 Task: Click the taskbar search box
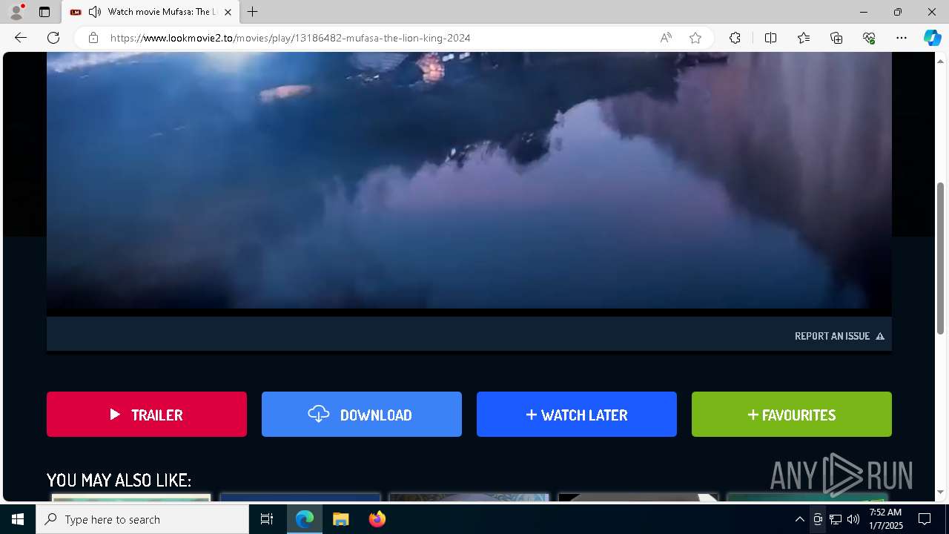coord(142,519)
